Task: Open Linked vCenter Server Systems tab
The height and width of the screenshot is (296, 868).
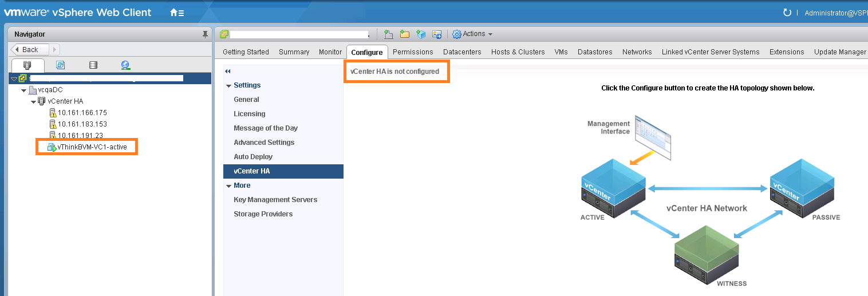Action: click(711, 52)
